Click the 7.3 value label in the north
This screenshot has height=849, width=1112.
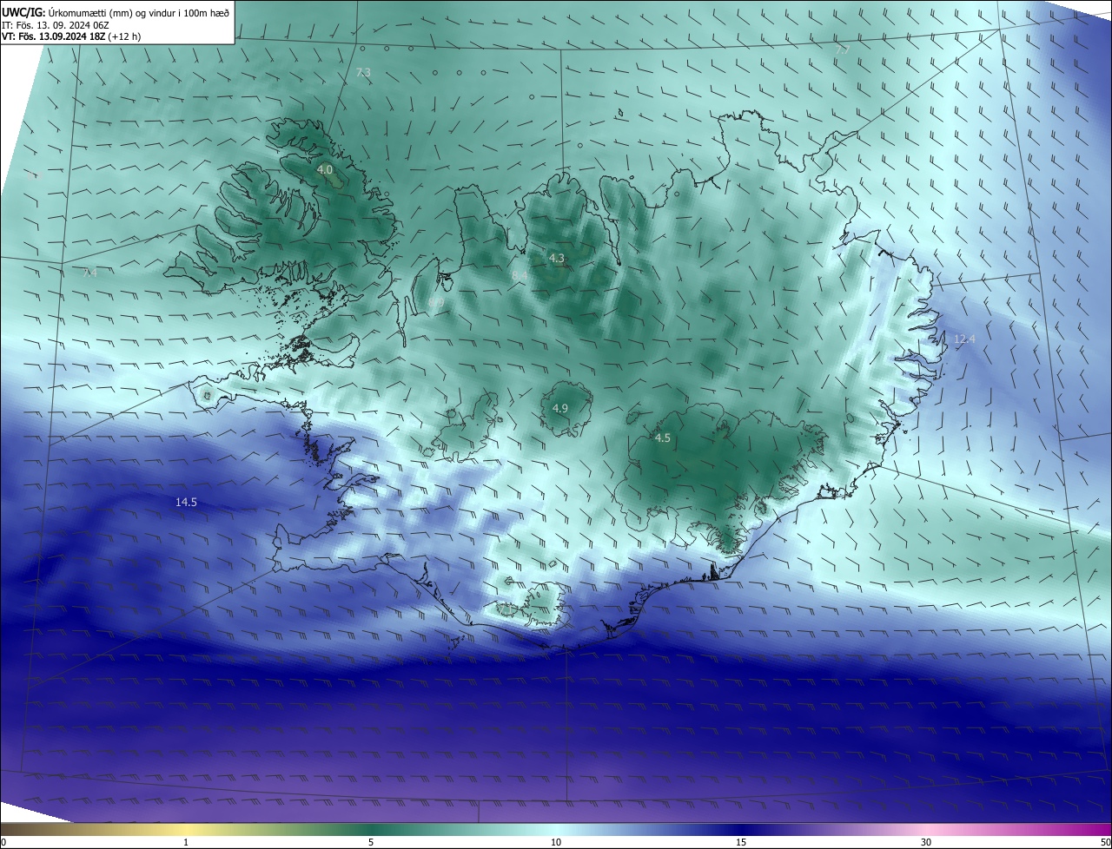[x=363, y=73]
